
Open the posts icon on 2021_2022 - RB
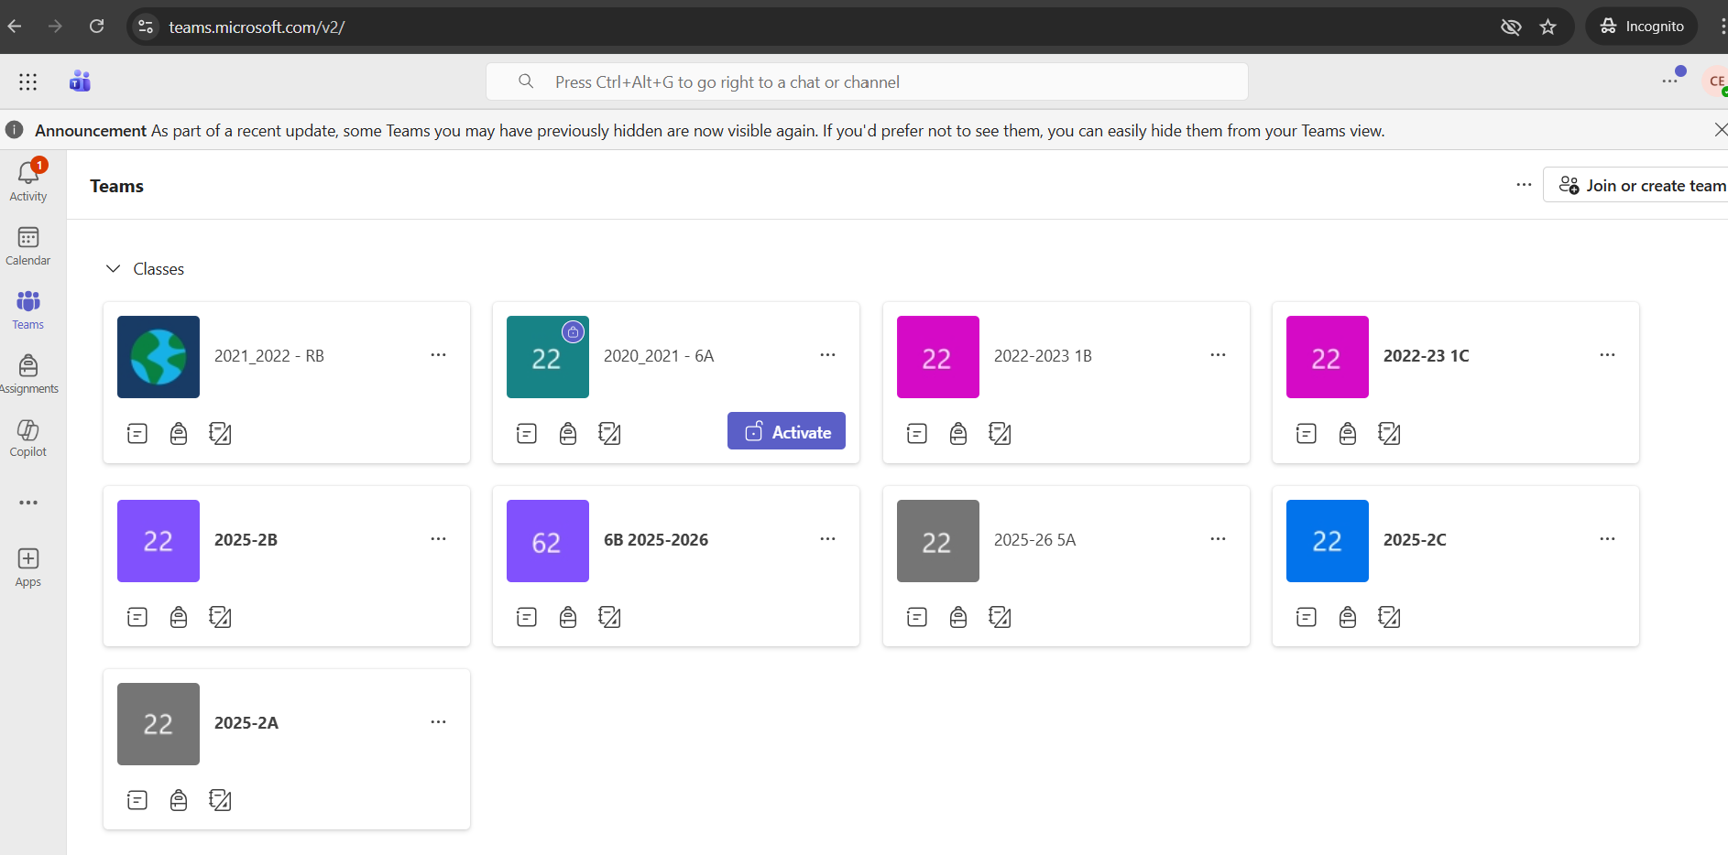click(x=137, y=434)
